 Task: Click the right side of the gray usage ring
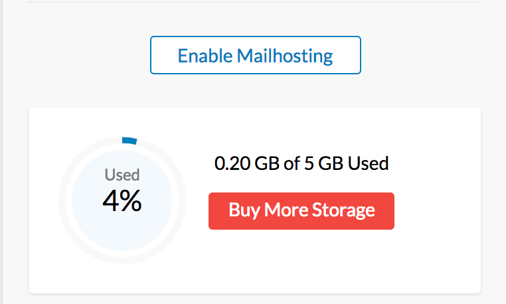pyautogui.click(x=180, y=198)
